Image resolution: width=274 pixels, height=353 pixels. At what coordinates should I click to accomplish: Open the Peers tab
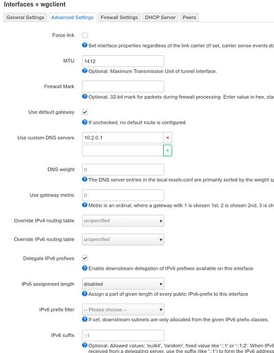pyautogui.click(x=189, y=18)
